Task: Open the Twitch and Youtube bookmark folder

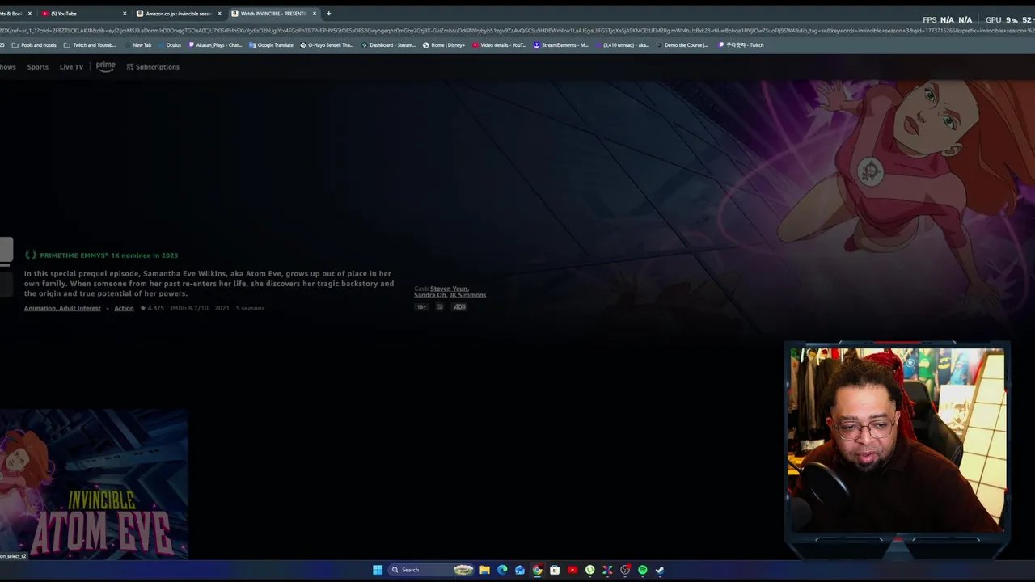Action: coord(90,45)
